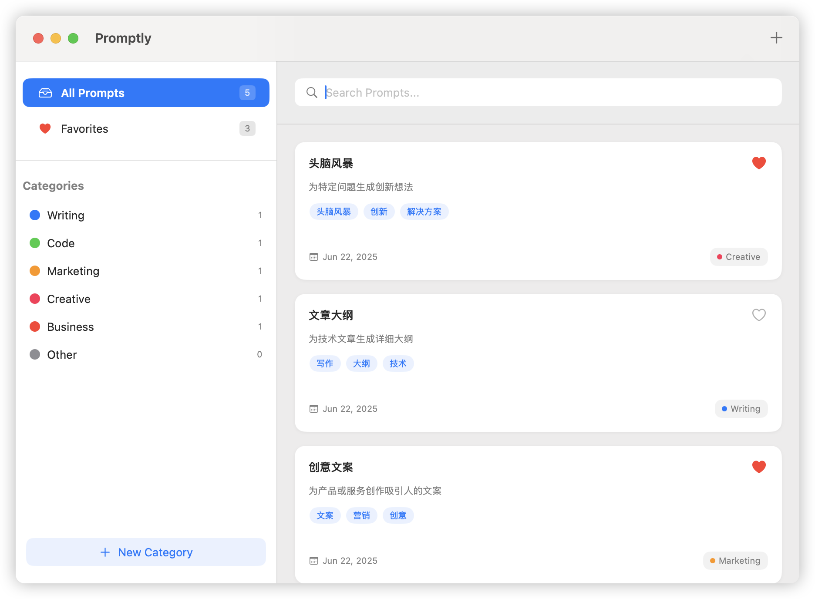Screen dimensions: 815x599
Task: Click the 技术 tag on 文章大纲
Action: click(x=397, y=363)
